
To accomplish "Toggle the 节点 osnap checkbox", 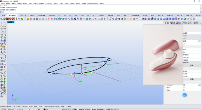I will (50, 107).
